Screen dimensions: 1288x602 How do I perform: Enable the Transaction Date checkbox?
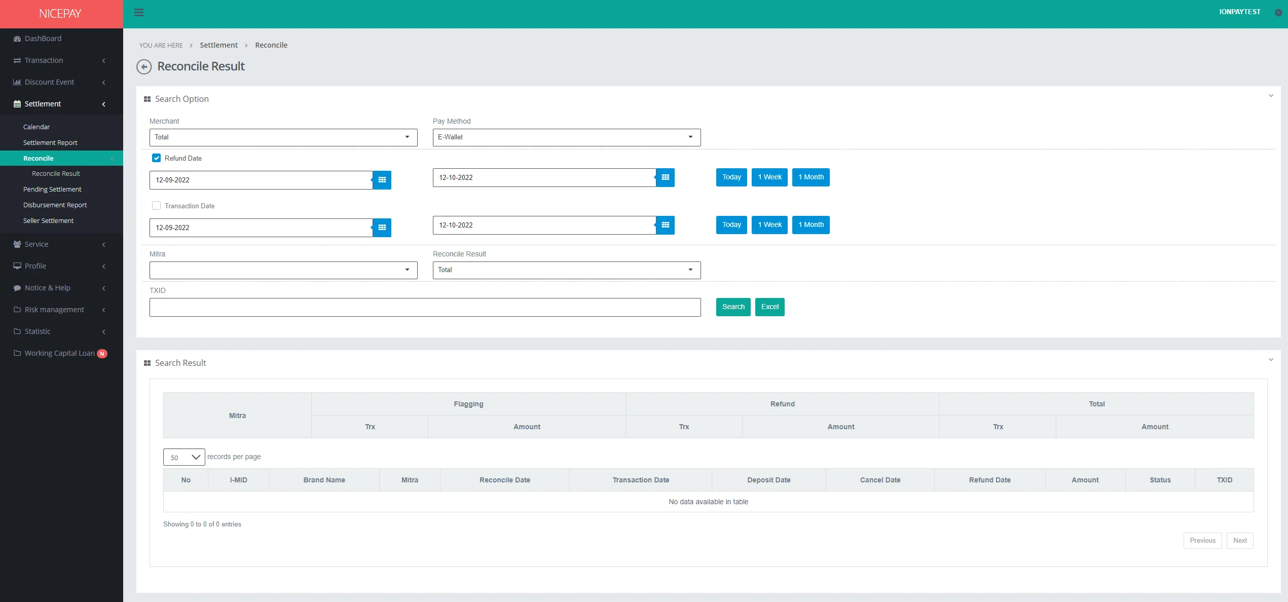pos(156,206)
